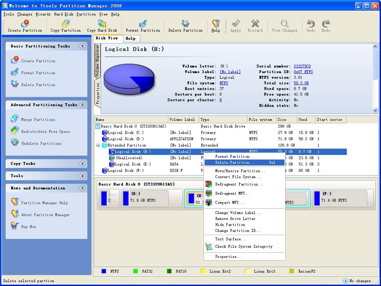The width and height of the screenshot is (381, 286).
Task: Click the Format Partition toolbar icon
Action: (143, 24)
